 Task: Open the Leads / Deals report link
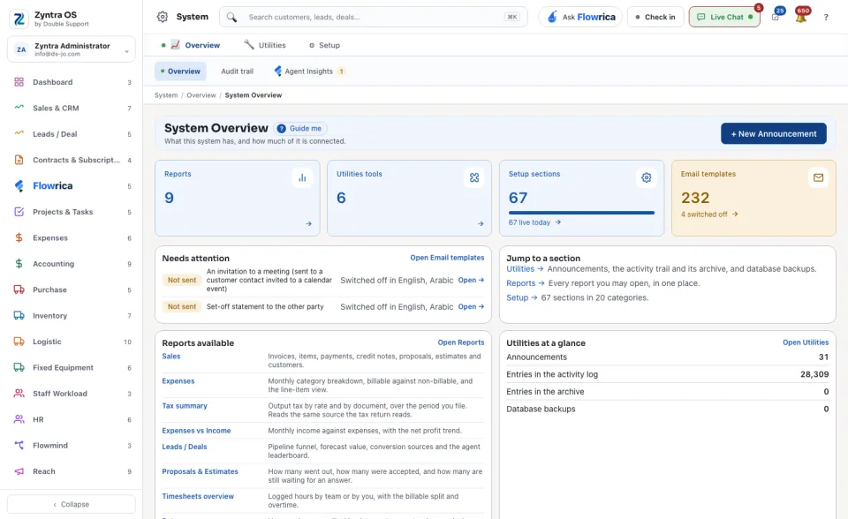[x=185, y=448]
